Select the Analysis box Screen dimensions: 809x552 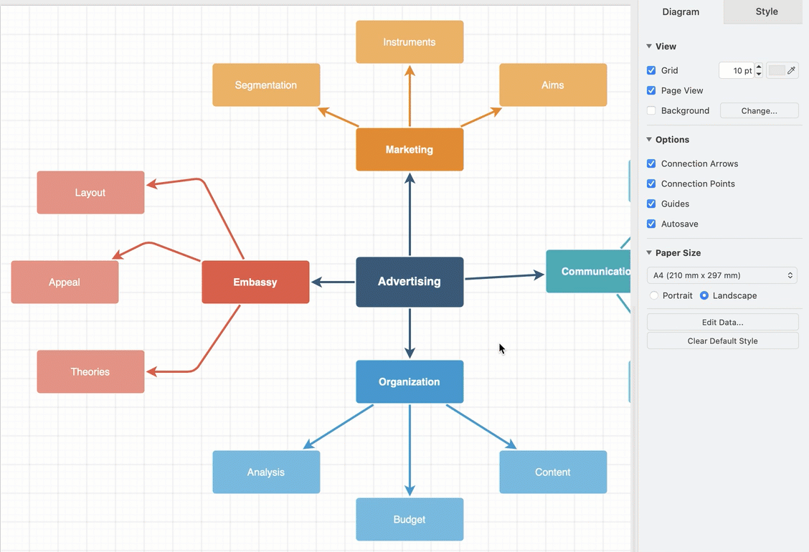(266, 472)
